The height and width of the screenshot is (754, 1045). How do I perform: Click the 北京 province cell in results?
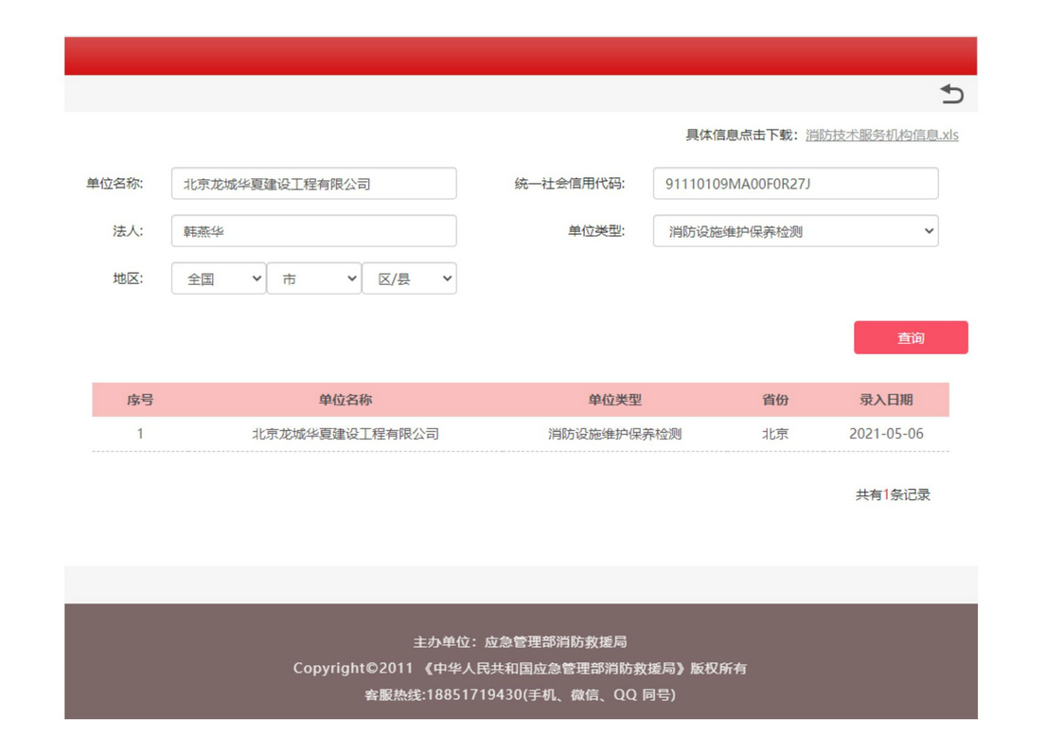(775, 434)
